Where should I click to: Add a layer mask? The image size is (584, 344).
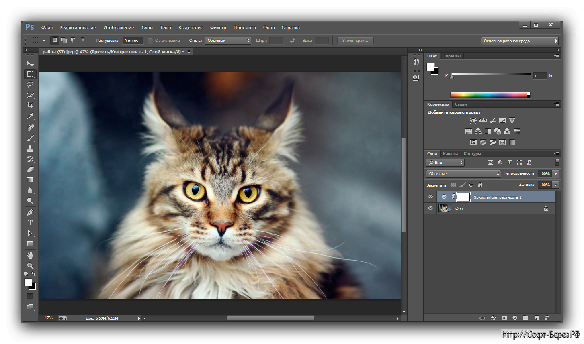[x=504, y=318]
